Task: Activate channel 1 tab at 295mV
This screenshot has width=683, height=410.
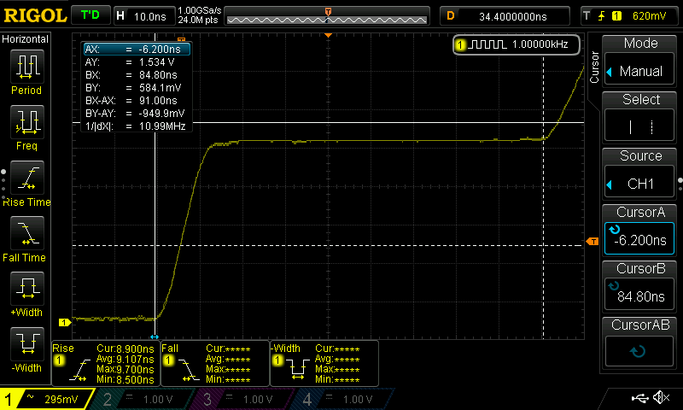Action: 46,399
